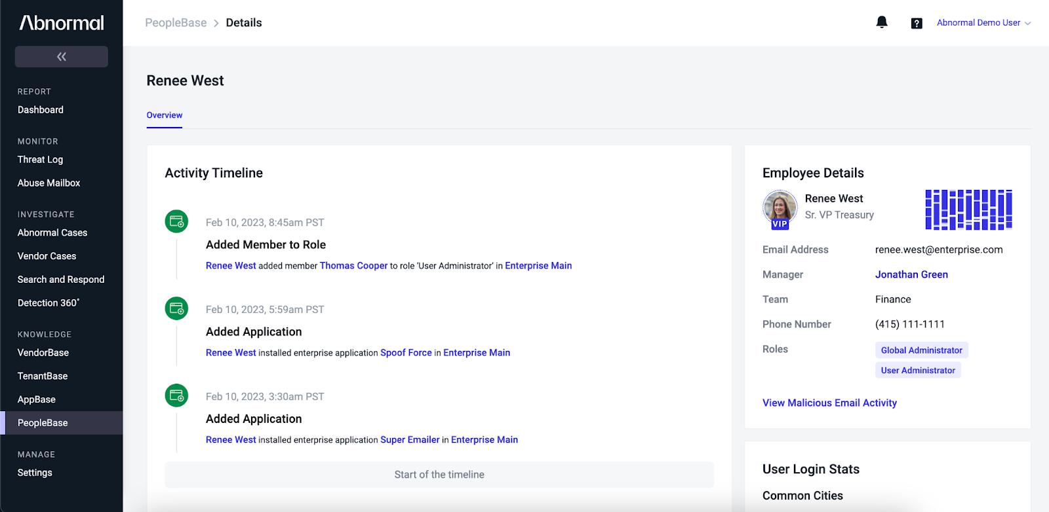Go to TenantBase
Screen dimensions: 1049x512
click(x=43, y=376)
